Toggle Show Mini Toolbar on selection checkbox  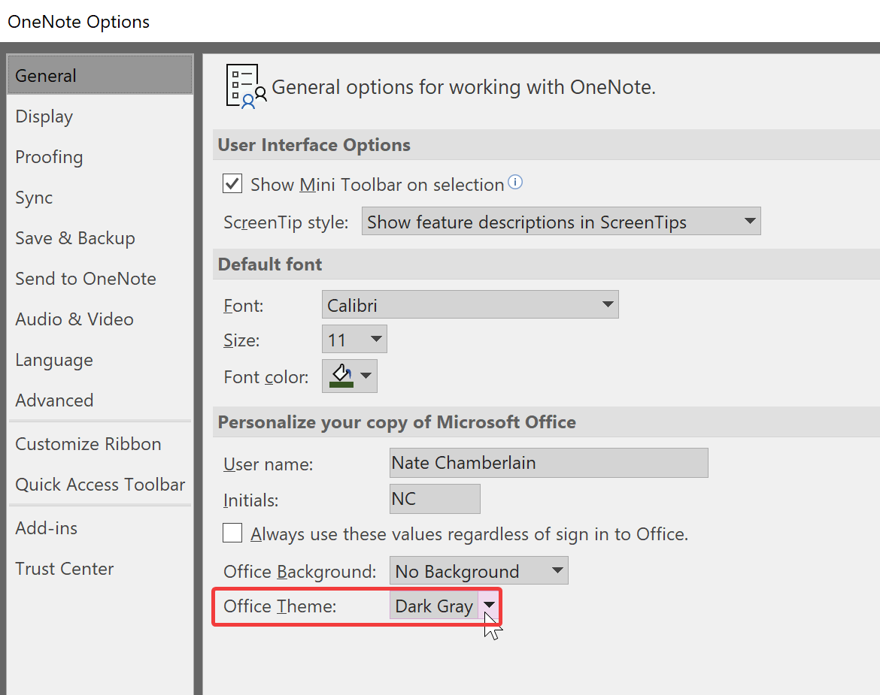point(232,184)
